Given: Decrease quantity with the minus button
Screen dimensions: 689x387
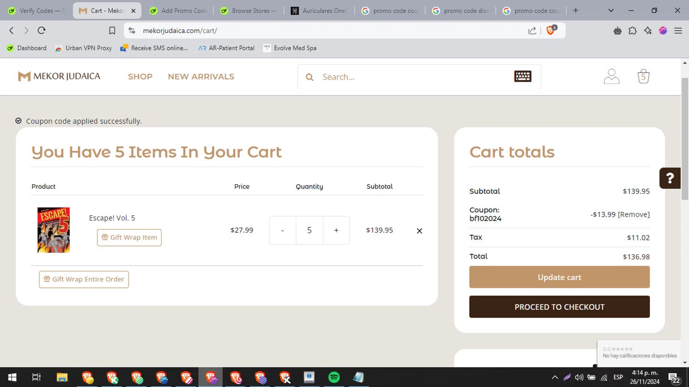Looking at the screenshot, I should pyautogui.click(x=282, y=230).
